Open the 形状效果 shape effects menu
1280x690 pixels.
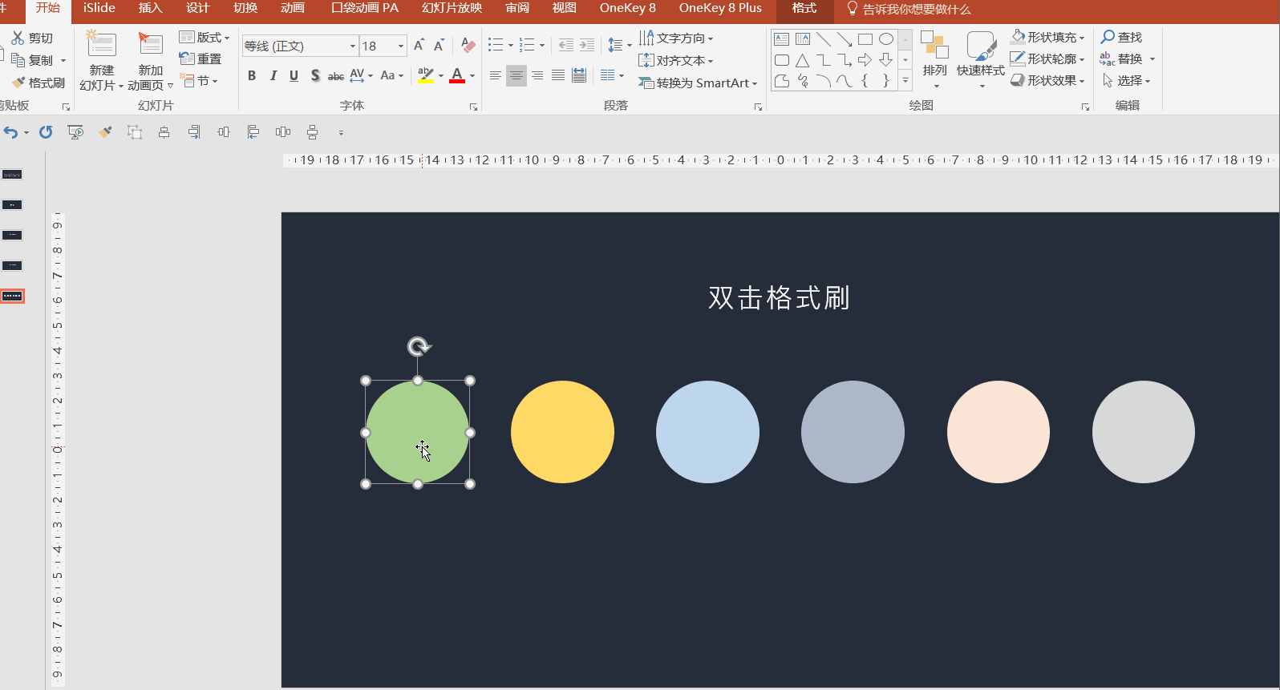1047,80
